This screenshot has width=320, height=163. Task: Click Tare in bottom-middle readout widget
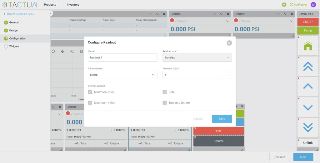click(x=144, y=143)
